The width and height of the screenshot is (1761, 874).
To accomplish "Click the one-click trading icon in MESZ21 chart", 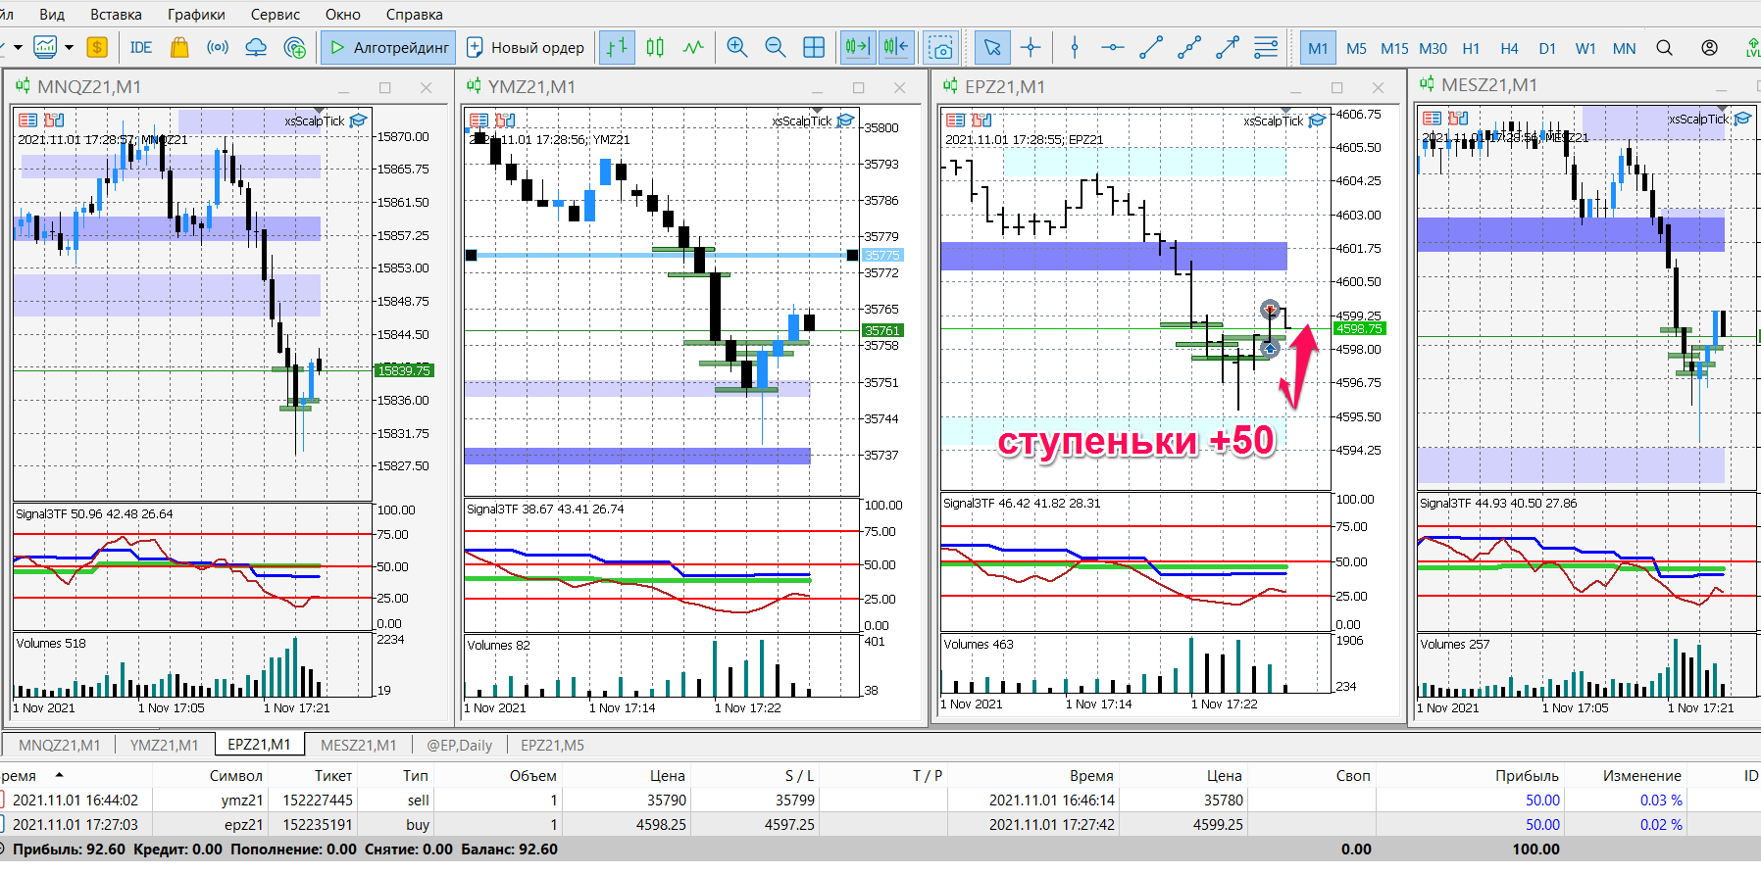I will [x=1458, y=119].
